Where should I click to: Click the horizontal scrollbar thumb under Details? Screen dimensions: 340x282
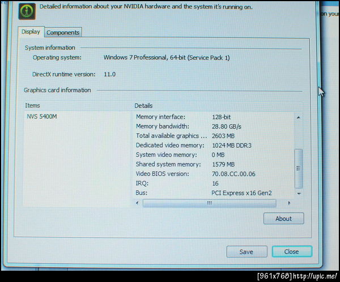point(210,203)
